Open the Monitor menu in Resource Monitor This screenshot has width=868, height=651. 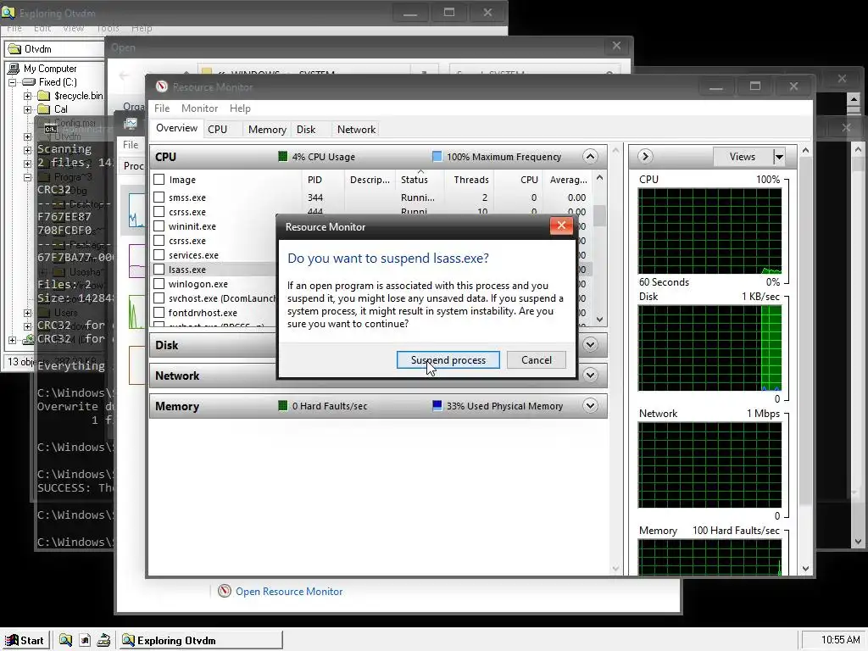199,108
